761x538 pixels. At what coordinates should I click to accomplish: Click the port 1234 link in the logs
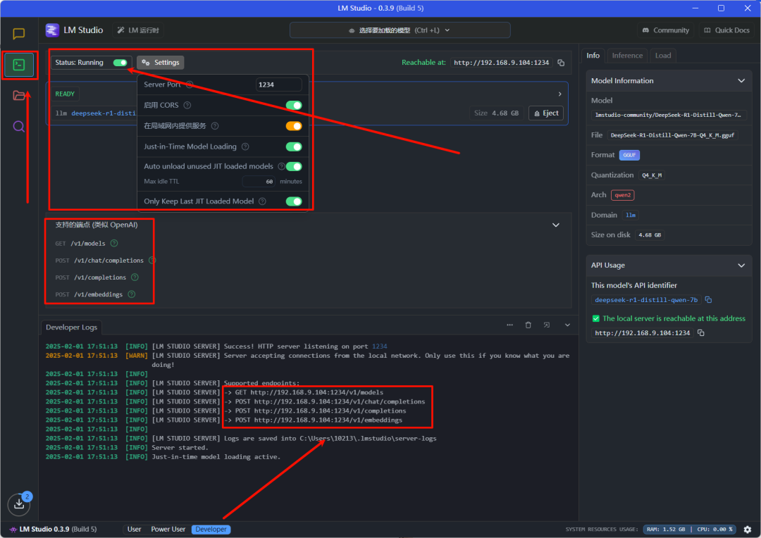point(380,346)
